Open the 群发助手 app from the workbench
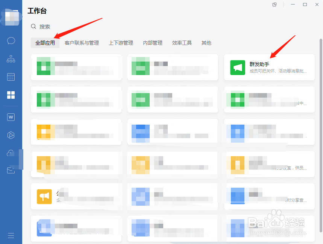This screenshot has height=244, width=323. 269,68
